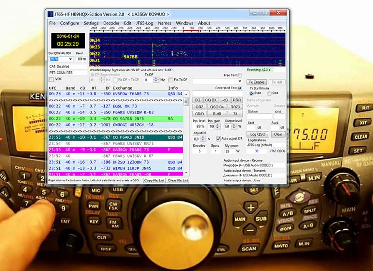Select the Generated Text radio button
Image resolution: width=373 pixels, height=271 pixels.
[x=240, y=88]
